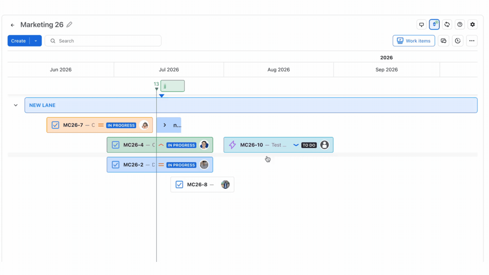This screenshot has height=275, width=489.
Task: Open board settings gear icon
Action: coord(472,25)
